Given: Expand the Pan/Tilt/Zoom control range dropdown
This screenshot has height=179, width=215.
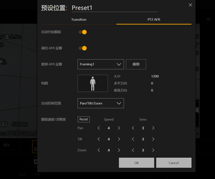Looking at the screenshot, I should [x=100, y=103].
